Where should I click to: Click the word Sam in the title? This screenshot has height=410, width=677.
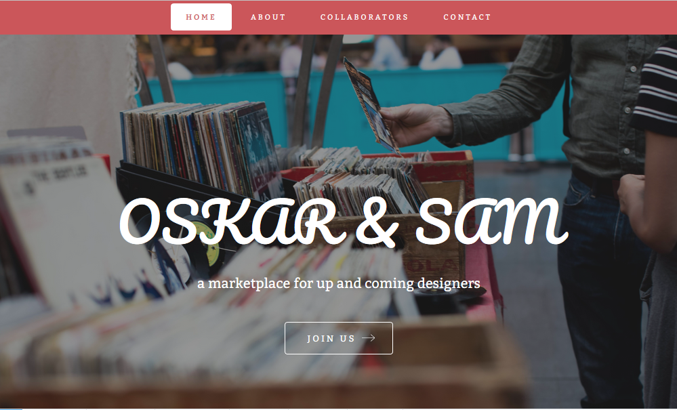492,222
